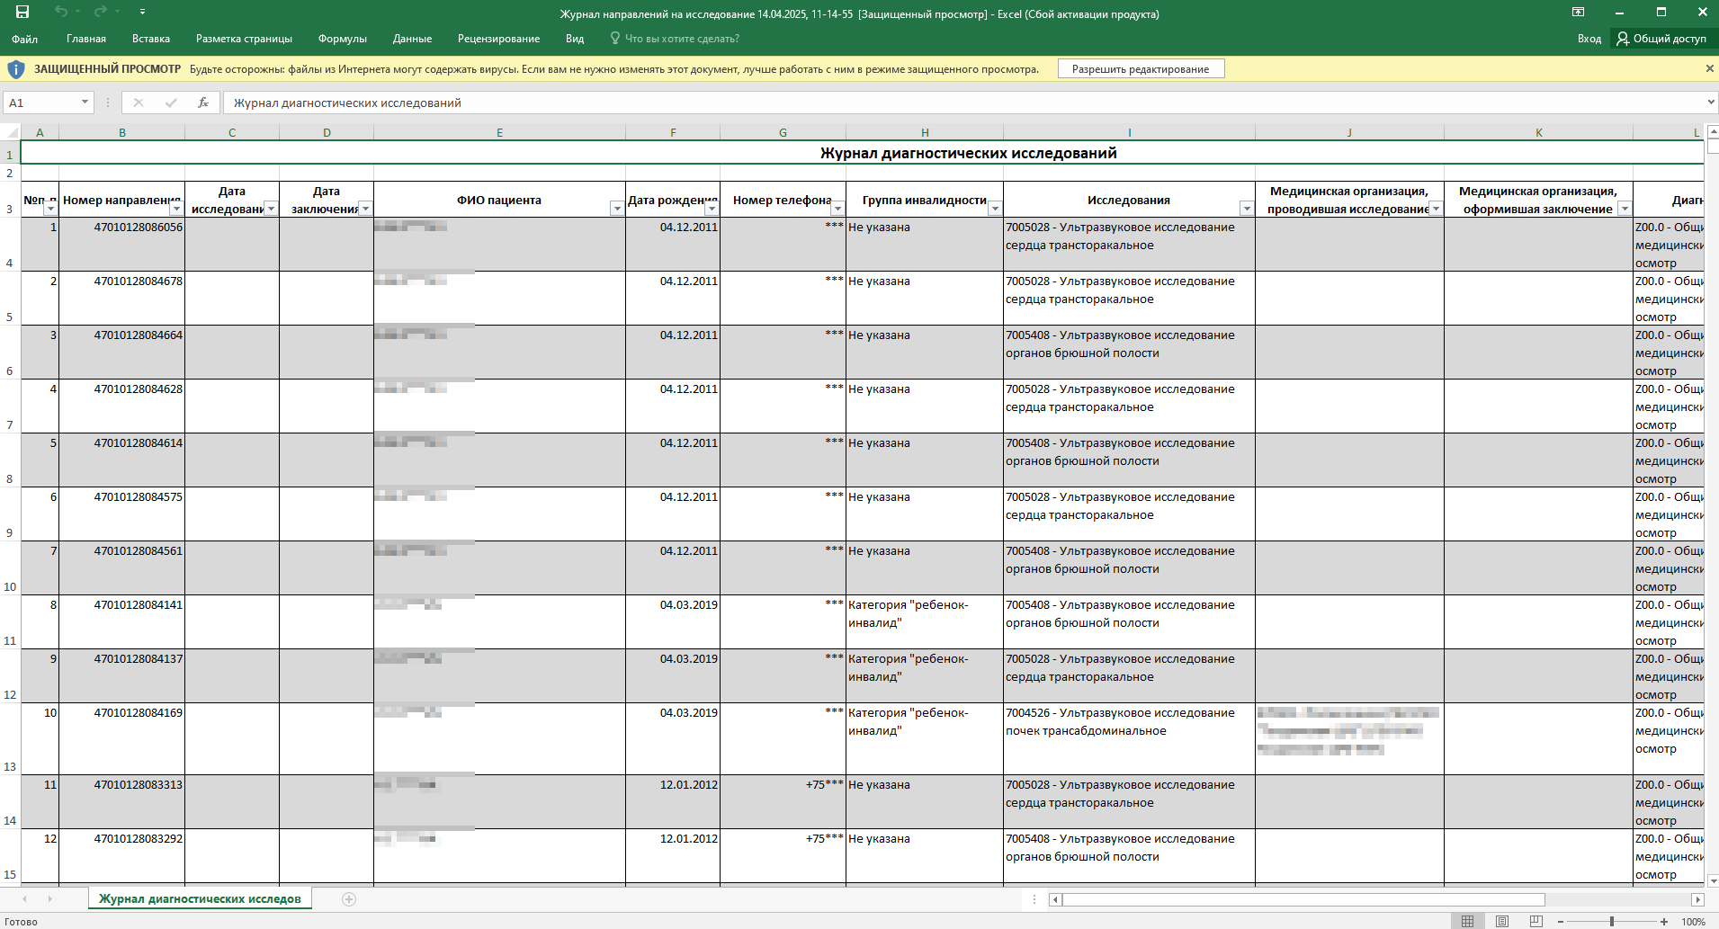The width and height of the screenshot is (1719, 929).
Task: Select column header E
Action: 499,132
